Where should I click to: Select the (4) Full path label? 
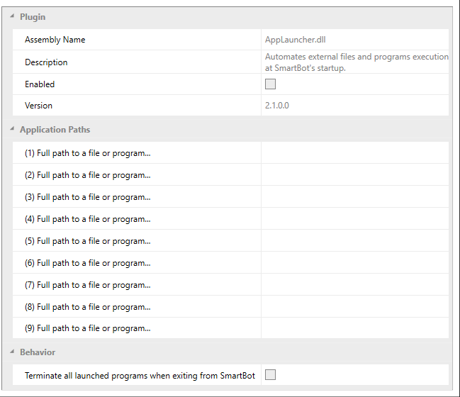point(87,219)
